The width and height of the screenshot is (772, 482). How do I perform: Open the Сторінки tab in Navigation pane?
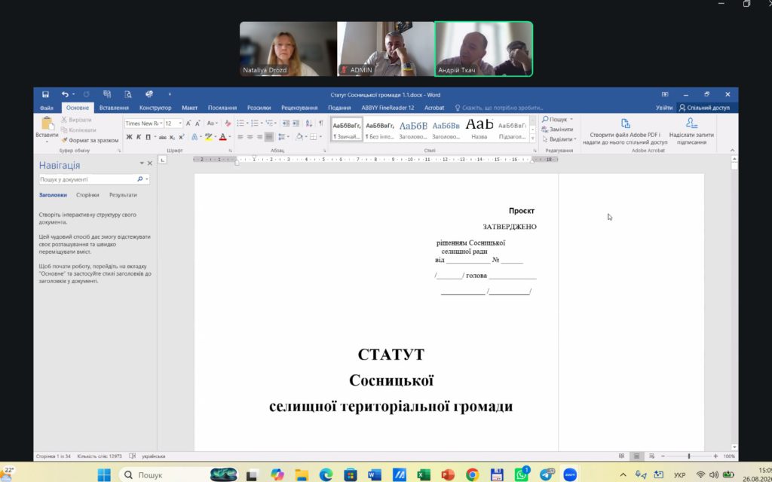pos(87,195)
